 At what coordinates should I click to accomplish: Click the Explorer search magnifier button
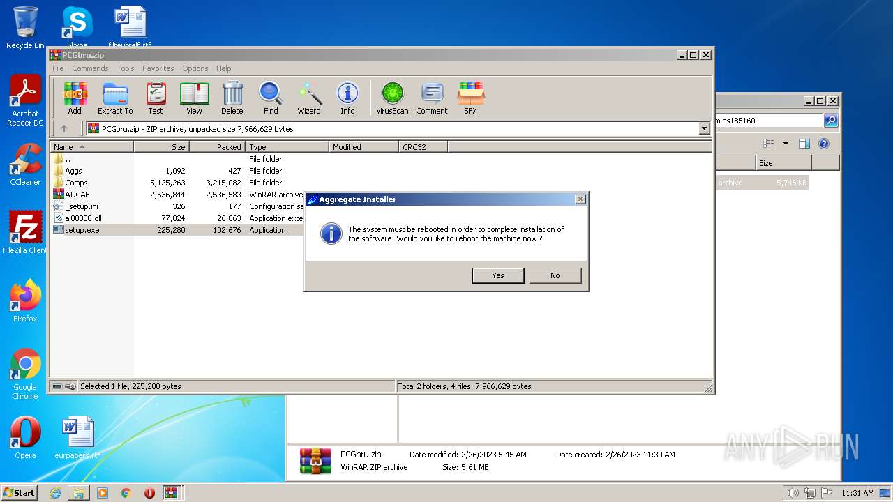[831, 121]
